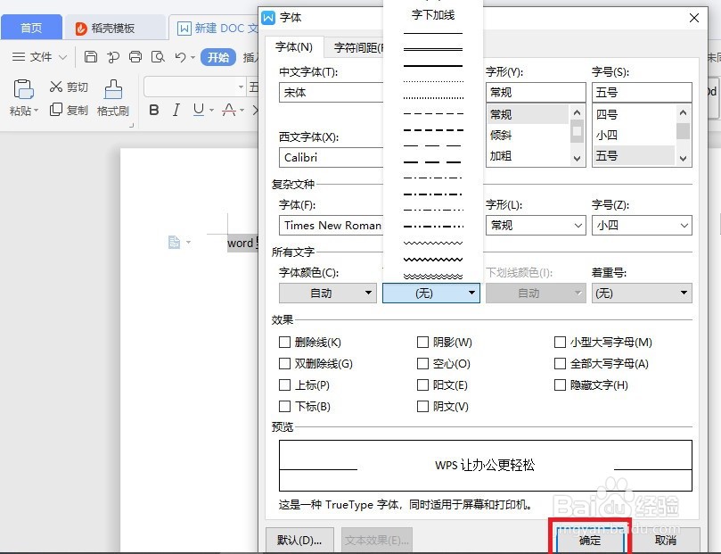The image size is (721, 554).
Task: Switch to the 字体(N) tab
Action: point(294,47)
